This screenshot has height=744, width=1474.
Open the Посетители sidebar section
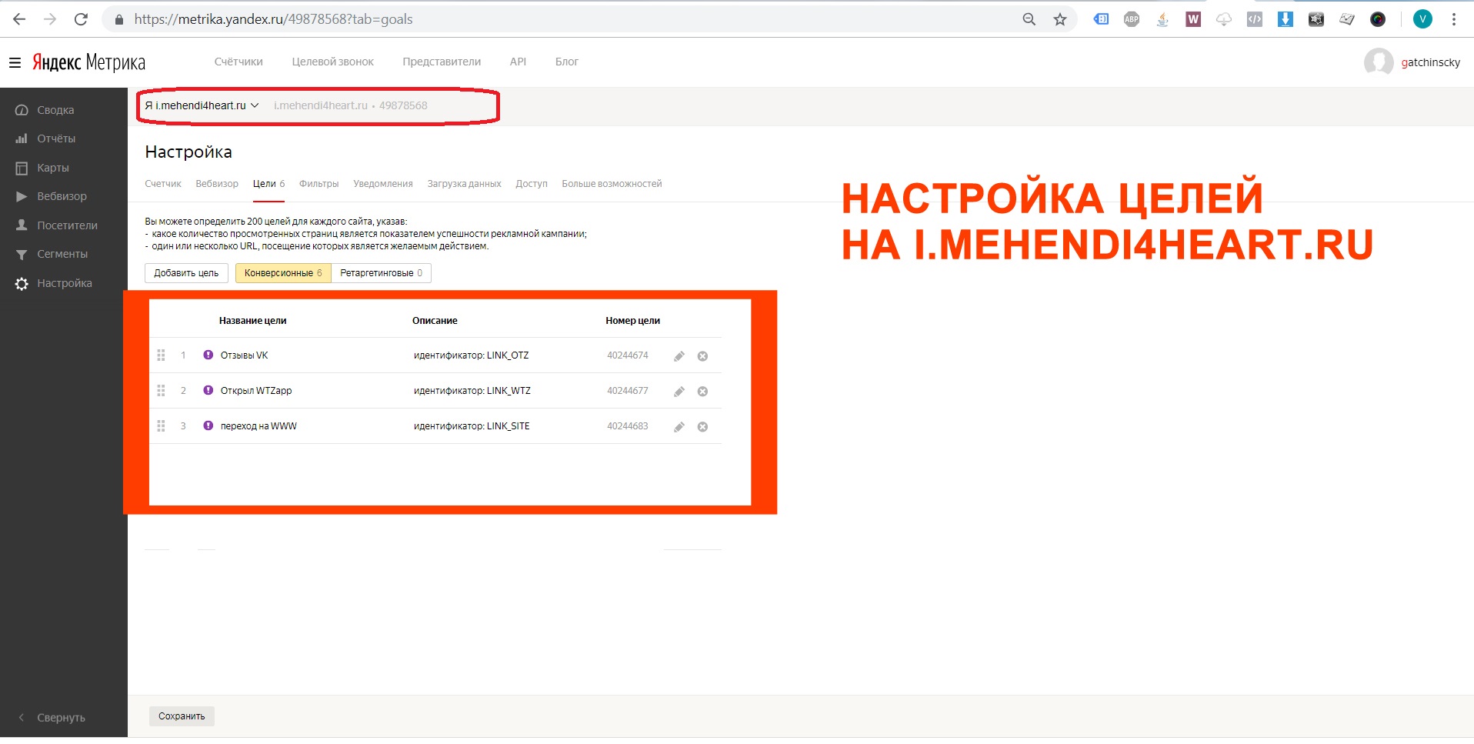67,225
